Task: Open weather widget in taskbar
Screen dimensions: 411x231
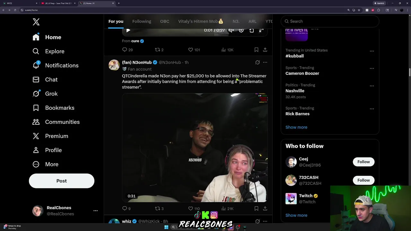Action: tap(12, 227)
